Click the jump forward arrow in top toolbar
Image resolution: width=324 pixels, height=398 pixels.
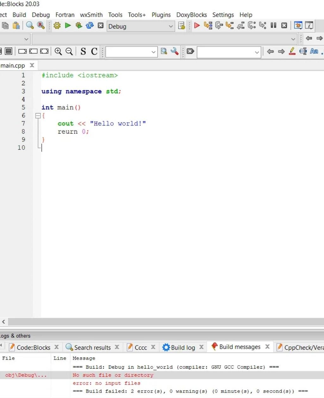click(x=319, y=38)
